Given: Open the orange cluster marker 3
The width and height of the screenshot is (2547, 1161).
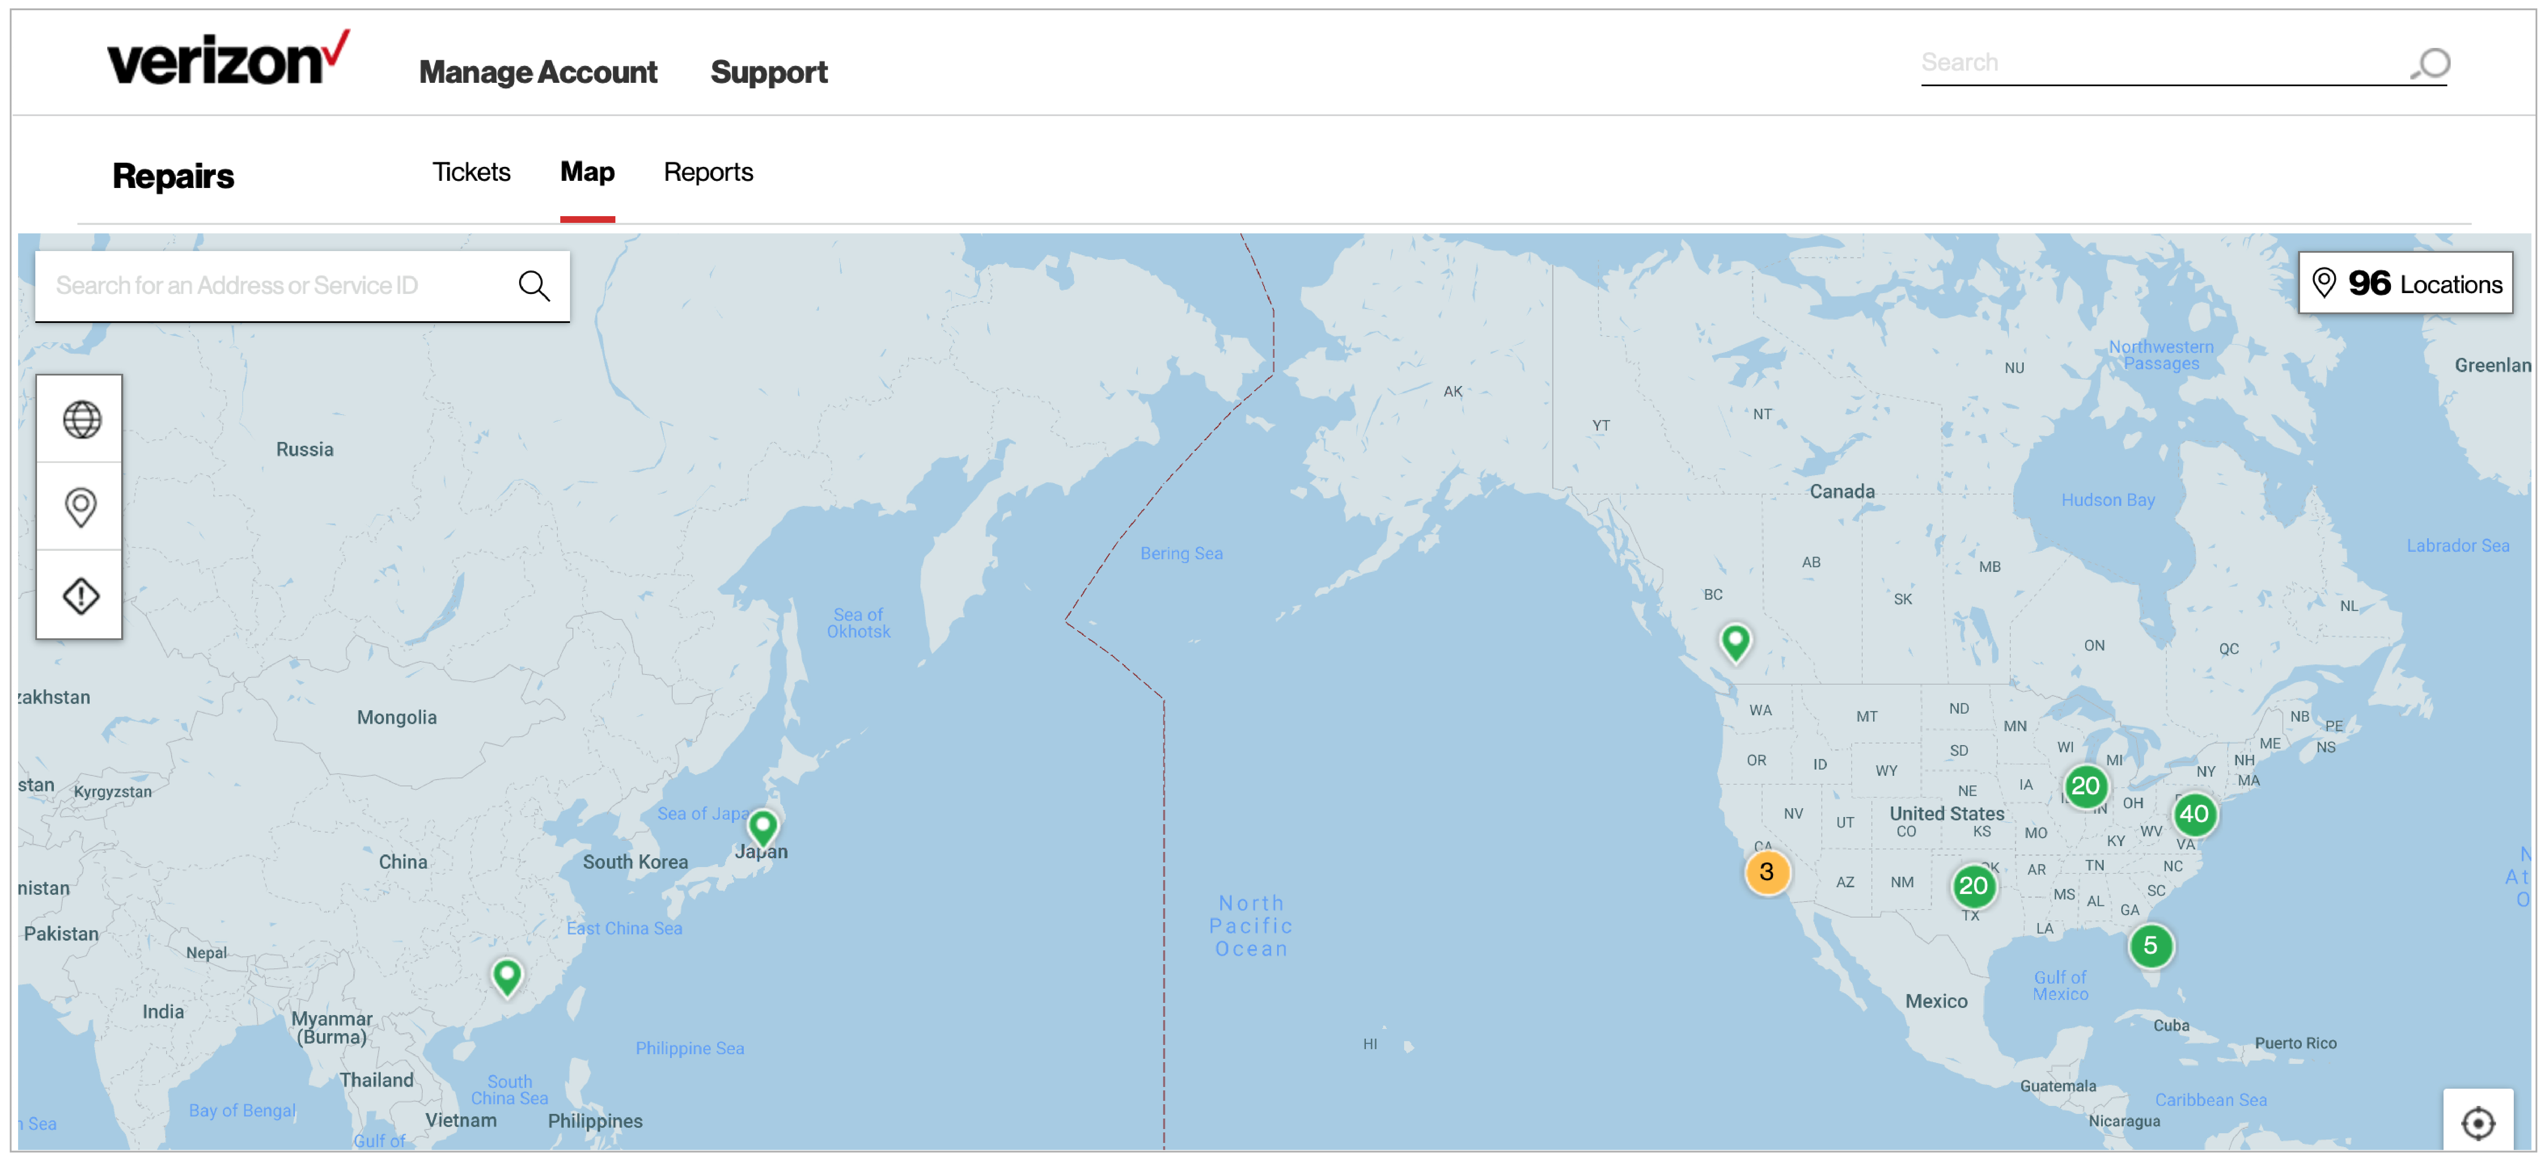Looking at the screenshot, I should (x=1767, y=873).
